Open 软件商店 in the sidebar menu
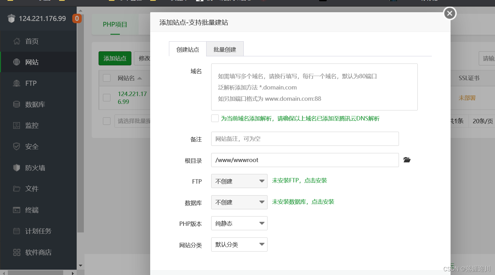This screenshot has height=275, width=495. 38,252
